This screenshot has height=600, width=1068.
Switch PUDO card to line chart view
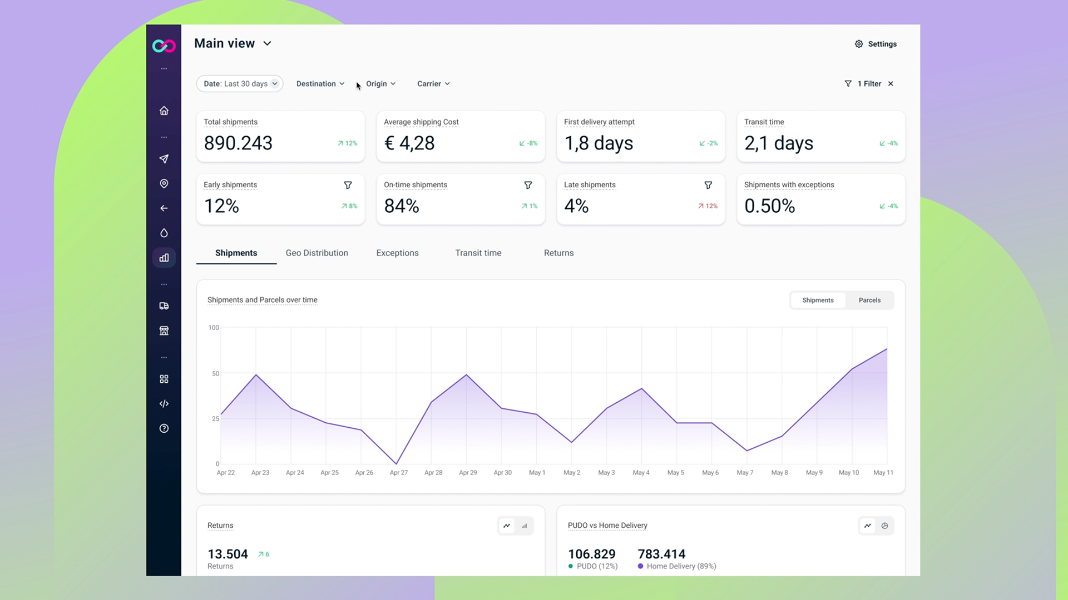point(867,526)
